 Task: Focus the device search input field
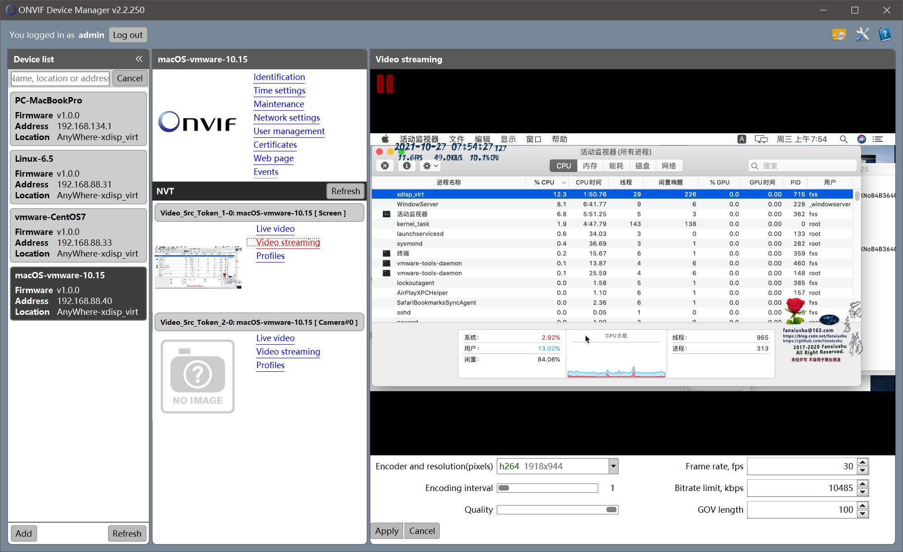click(x=60, y=78)
